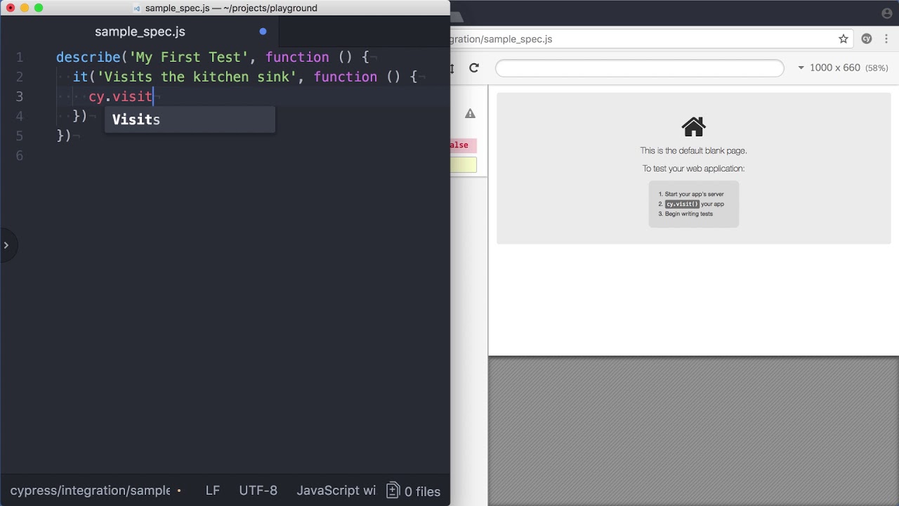Click 'This is the default blank page.' text
This screenshot has height=506, width=899.
[x=693, y=150]
